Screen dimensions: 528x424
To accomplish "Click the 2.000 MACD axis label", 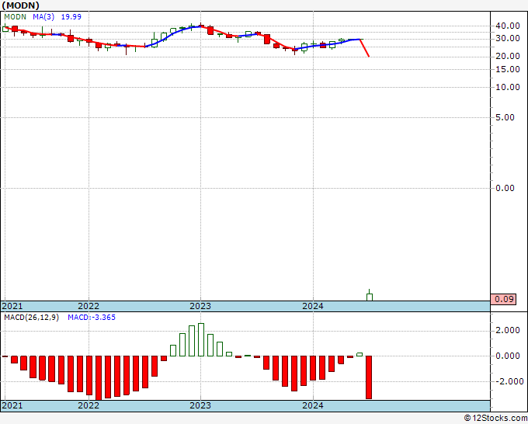I will pos(508,330).
